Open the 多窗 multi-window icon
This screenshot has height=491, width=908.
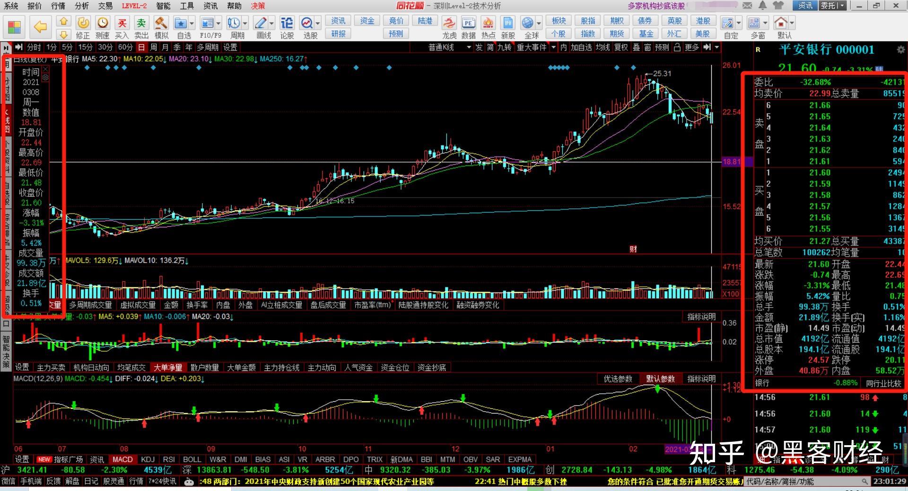tap(755, 28)
